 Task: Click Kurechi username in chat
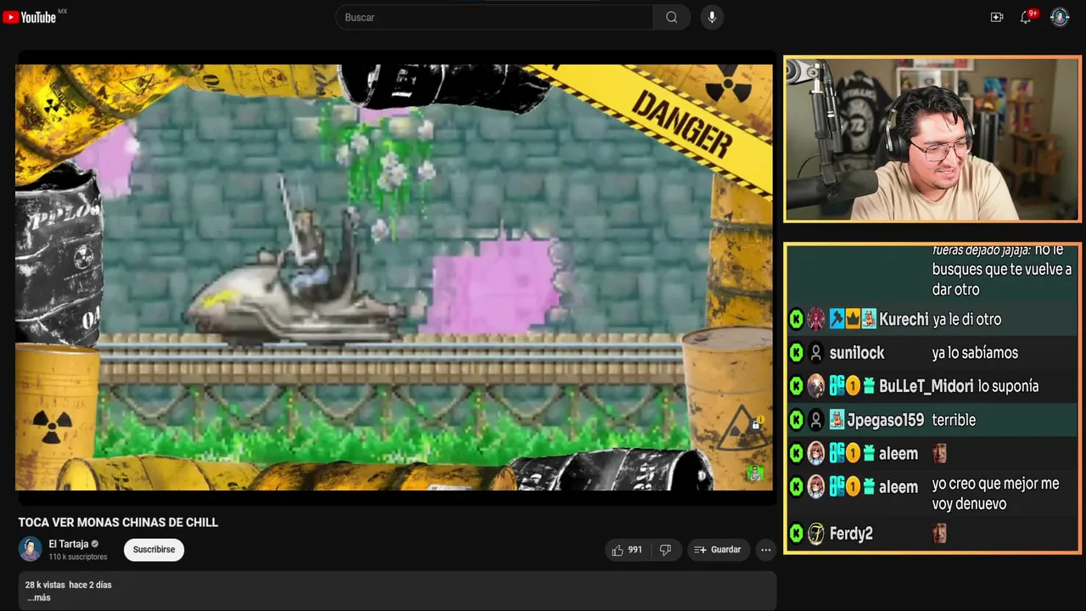(904, 319)
